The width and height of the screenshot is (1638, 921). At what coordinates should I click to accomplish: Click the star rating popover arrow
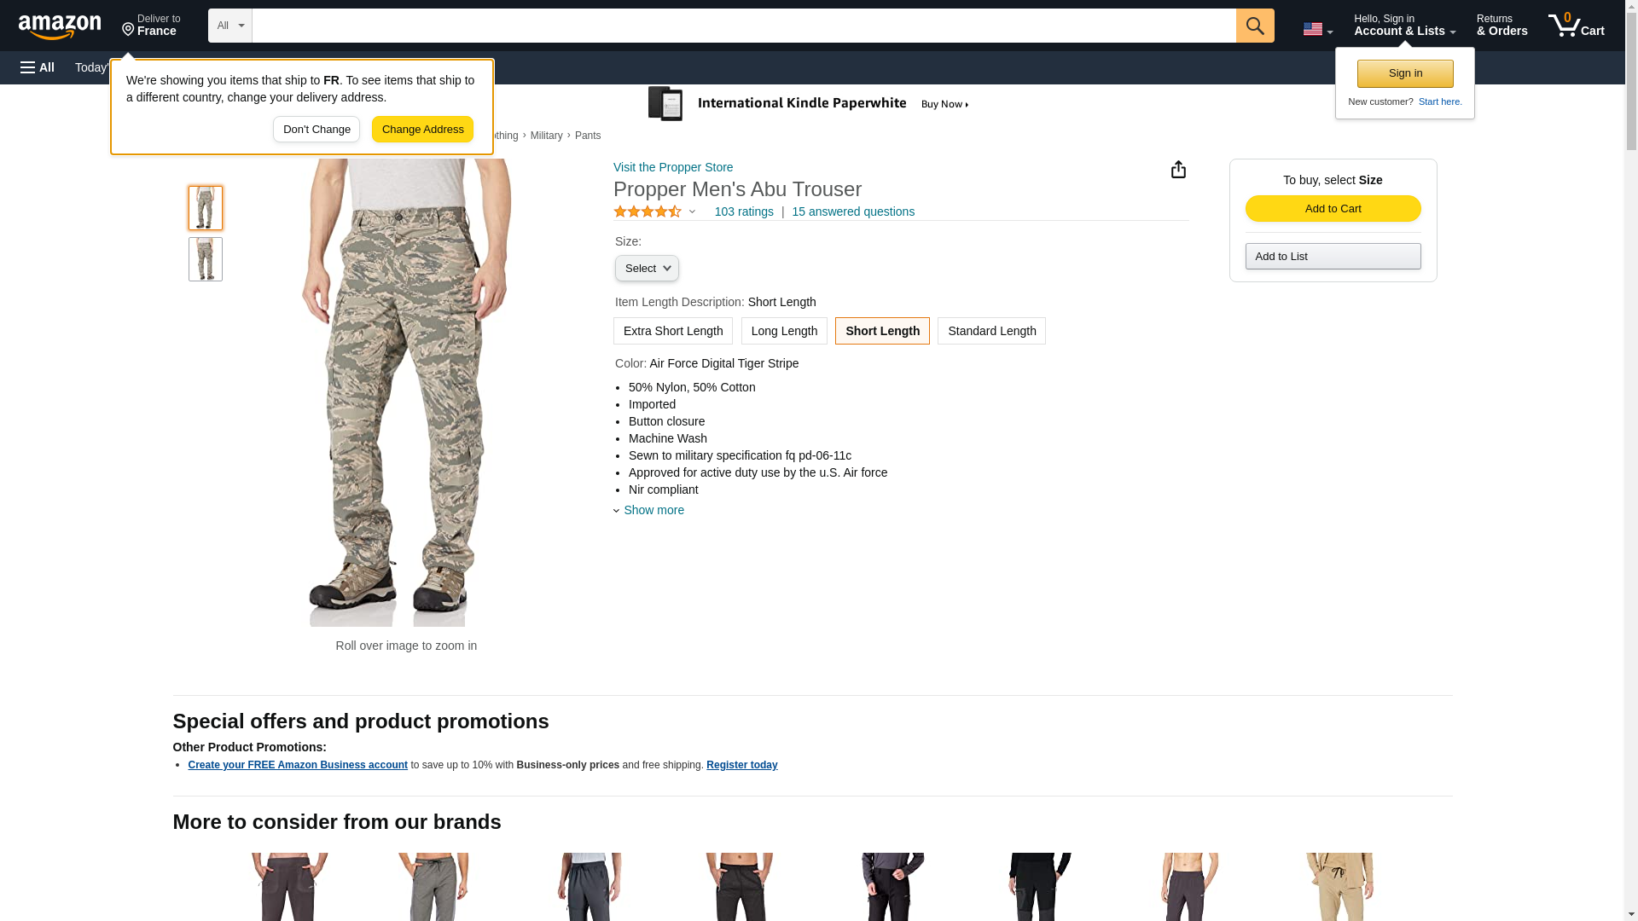[692, 211]
